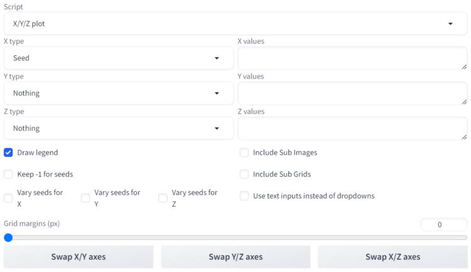
Task: Enable Keep -1 for seeds
Action: tap(8, 174)
